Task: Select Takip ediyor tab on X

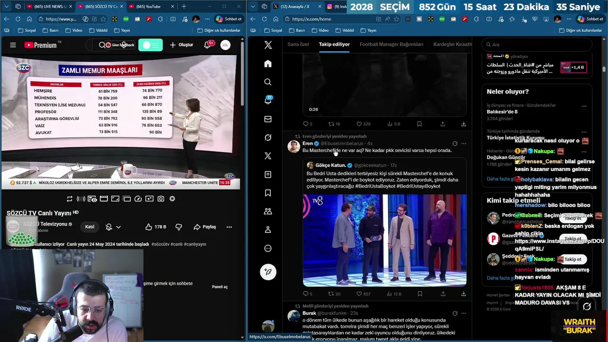Action: point(334,44)
